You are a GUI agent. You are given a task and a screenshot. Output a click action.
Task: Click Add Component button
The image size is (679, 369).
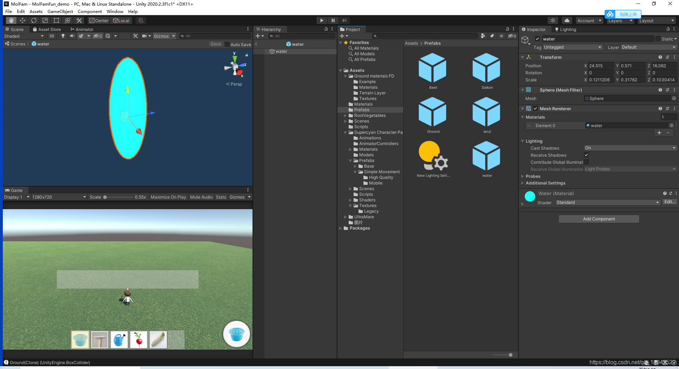[x=599, y=219]
